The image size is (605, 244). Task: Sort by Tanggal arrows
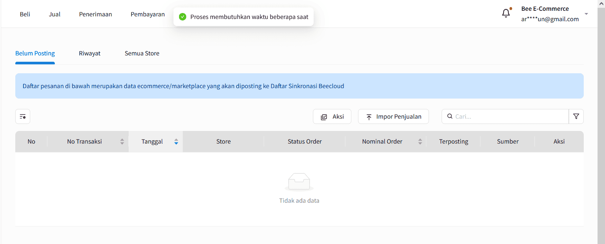(x=176, y=142)
